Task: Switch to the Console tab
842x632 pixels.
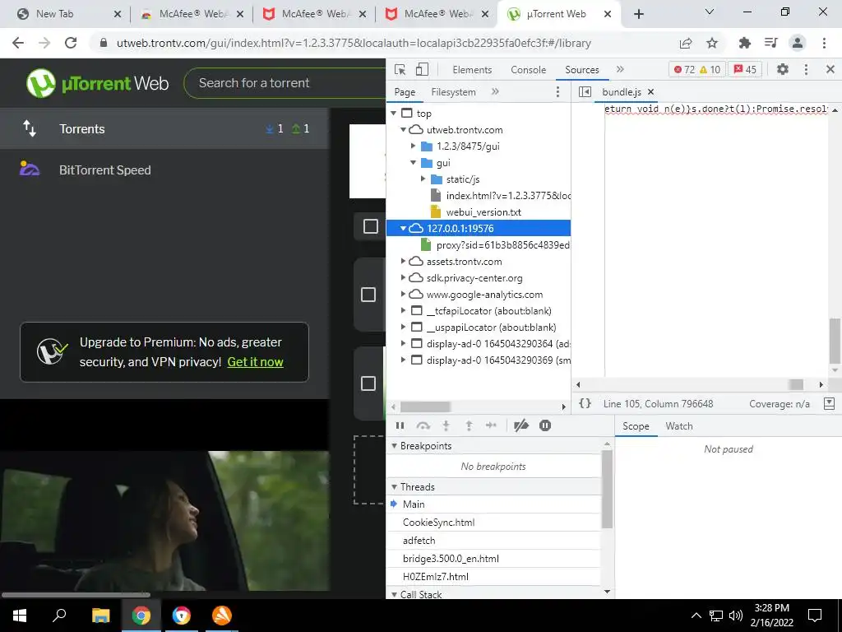Action: pos(529,70)
